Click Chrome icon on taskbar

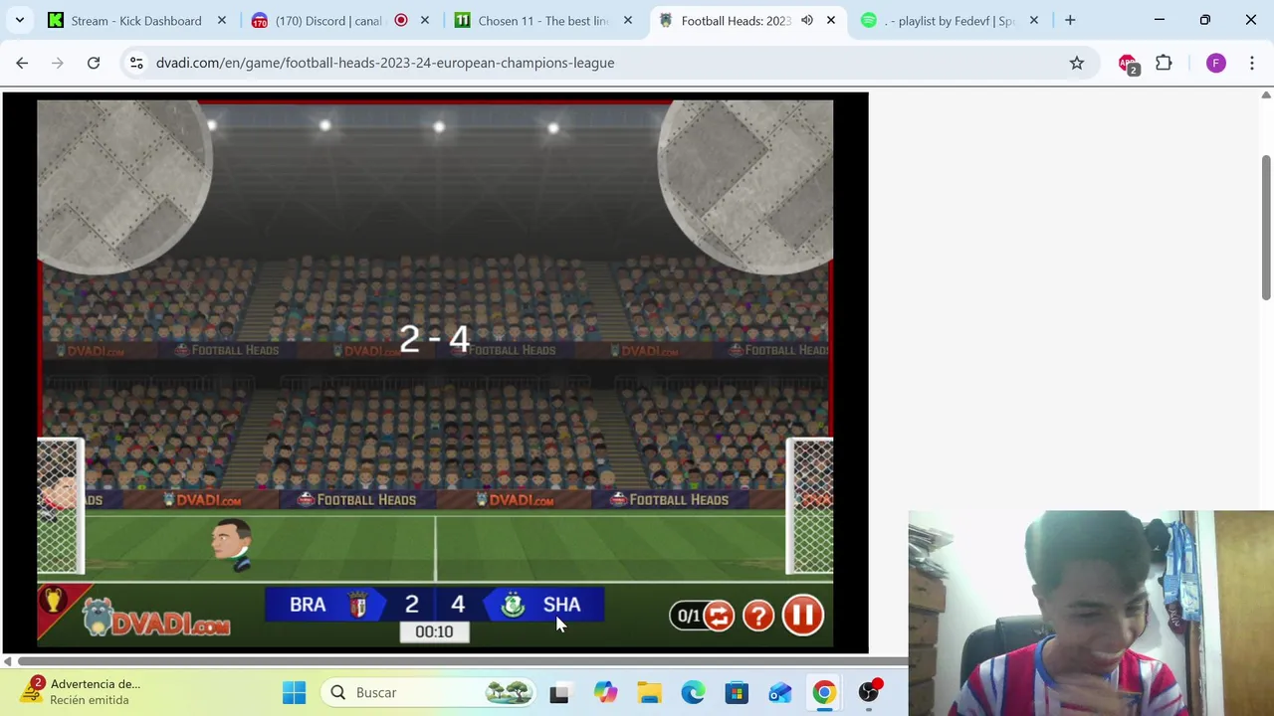click(824, 692)
